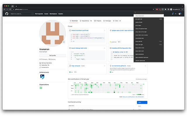Screen dimensions: 187x117
Task: Open the organization avatar under Organizations
Action: [x=41, y=88]
